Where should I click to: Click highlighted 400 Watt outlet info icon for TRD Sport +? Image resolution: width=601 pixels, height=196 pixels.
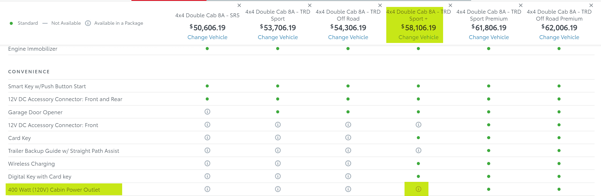coord(418,189)
